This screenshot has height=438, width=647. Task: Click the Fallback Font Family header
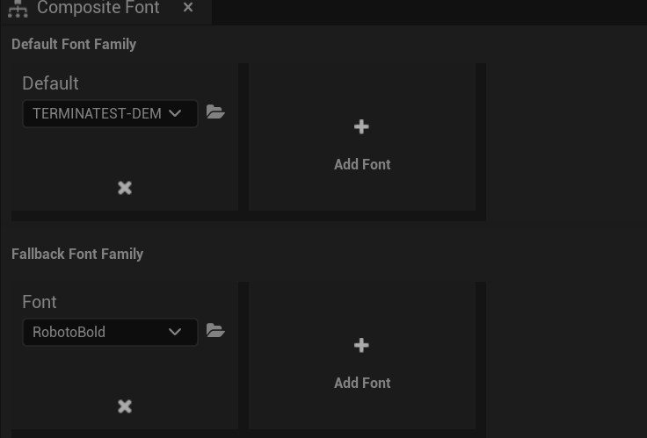[77, 254]
